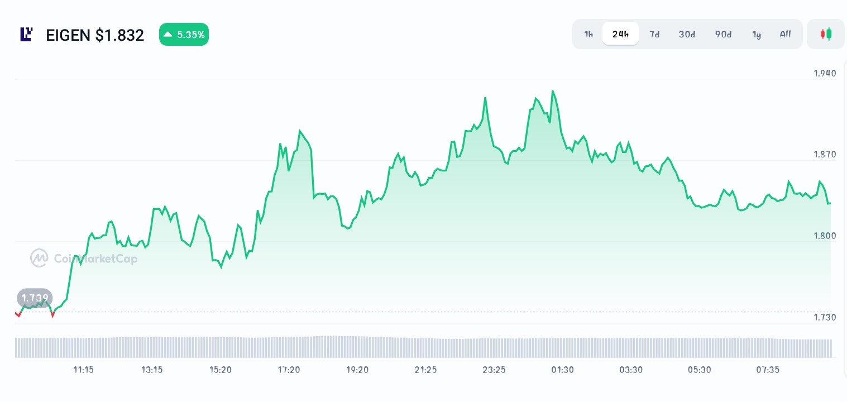Click the 21:25 time axis label
Screen dimensions: 847x402
tap(425, 370)
